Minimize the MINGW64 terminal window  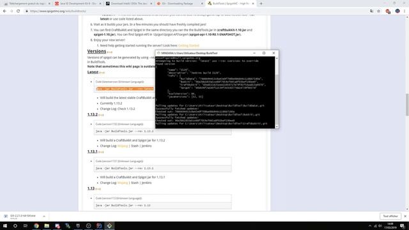tap(254, 53)
